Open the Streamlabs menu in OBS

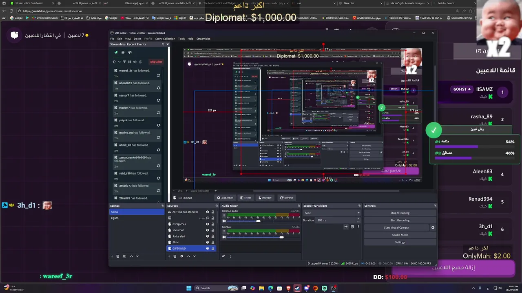pos(203,39)
